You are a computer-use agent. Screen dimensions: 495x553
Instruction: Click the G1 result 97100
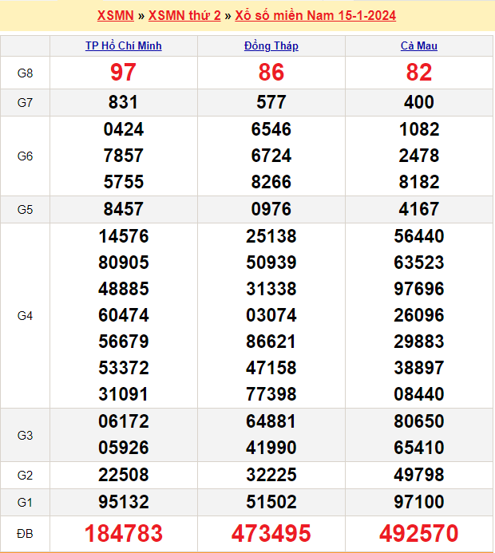pos(419,502)
